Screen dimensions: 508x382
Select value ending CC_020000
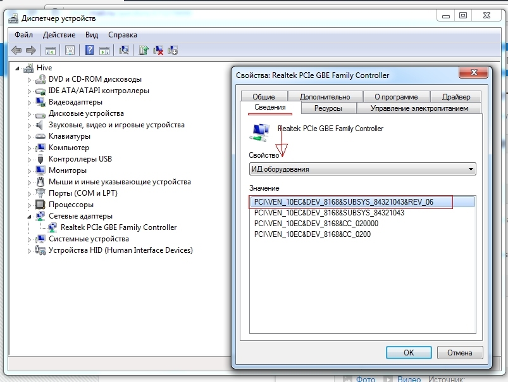coord(316,224)
